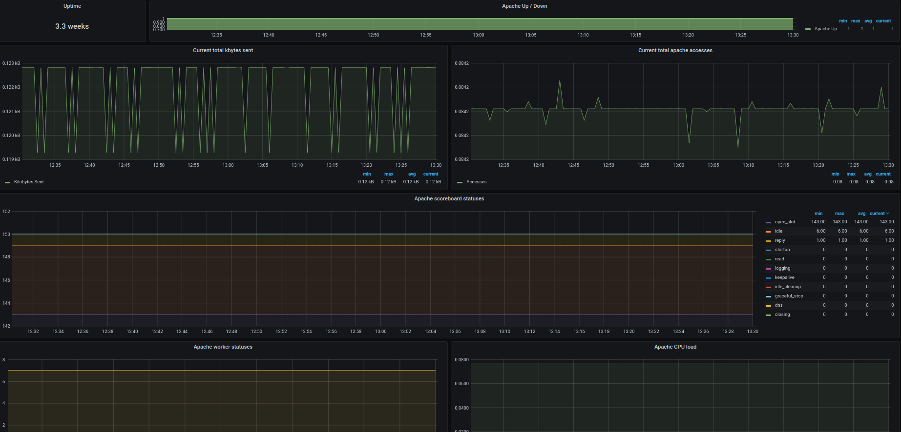Click the red idle_cleanup series color marker
Screen dimensions: 901x432
(x=768, y=287)
